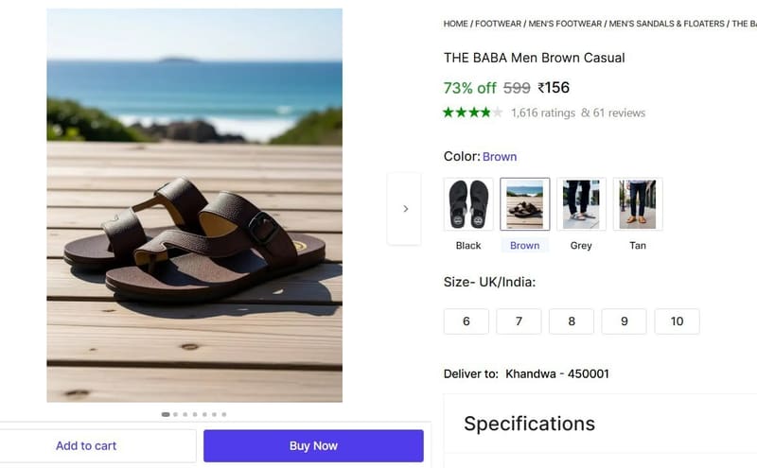
Task: Navigate to MEN'S SANDALS & FLOATERS breadcrumb
Action: pos(667,24)
